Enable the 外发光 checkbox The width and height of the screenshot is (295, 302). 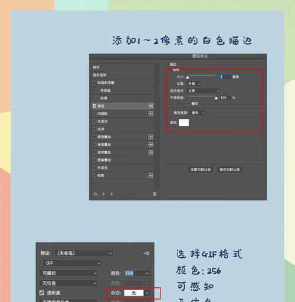point(94,168)
